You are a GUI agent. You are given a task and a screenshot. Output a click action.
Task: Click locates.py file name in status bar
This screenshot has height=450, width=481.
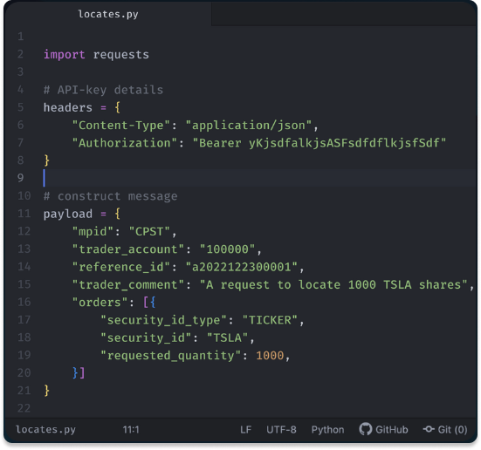click(x=45, y=429)
